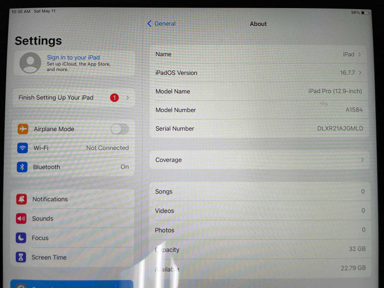Tap the Videos count row
The height and width of the screenshot is (288, 384).
click(260, 211)
